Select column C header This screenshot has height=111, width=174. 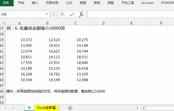click(x=75, y=23)
